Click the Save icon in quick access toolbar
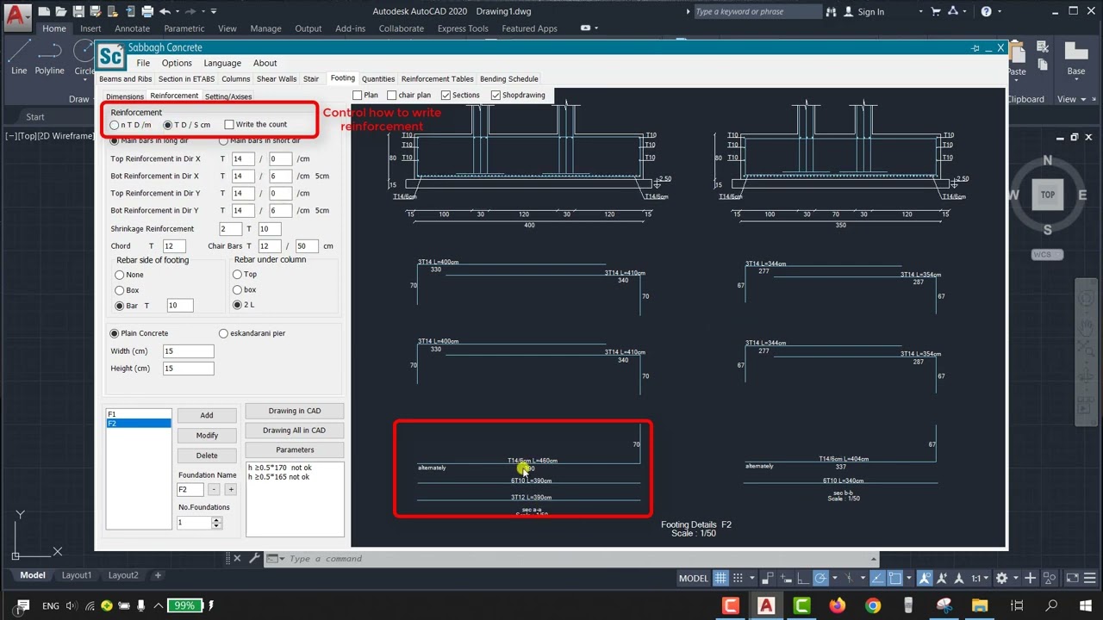This screenshot has width=1103, height=620. tap(78, 11)
